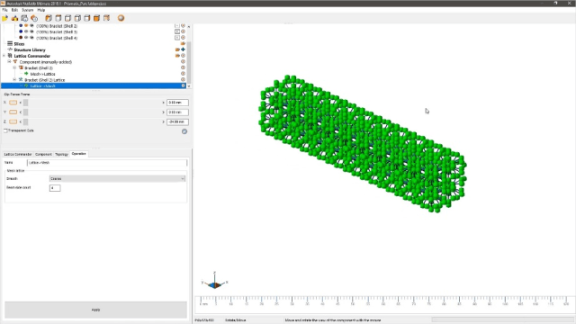Click the count number field below Smooth
The height and width of the screenshot is (324, 576).
pos(55,188)
